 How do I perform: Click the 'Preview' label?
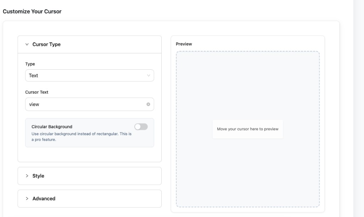pos(184,44)
